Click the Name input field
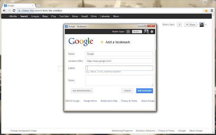Viewport: 216px width, 135px height. (119, 54)
